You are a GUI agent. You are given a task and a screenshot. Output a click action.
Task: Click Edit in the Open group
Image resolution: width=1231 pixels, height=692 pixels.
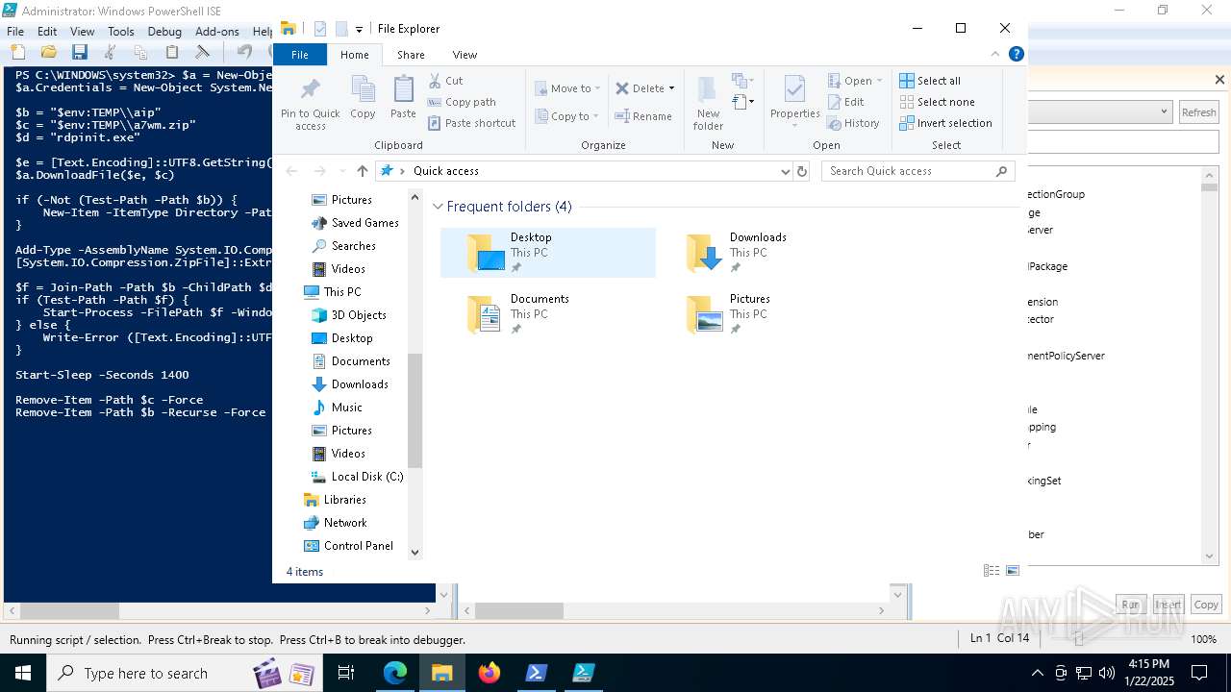[845, 102]
